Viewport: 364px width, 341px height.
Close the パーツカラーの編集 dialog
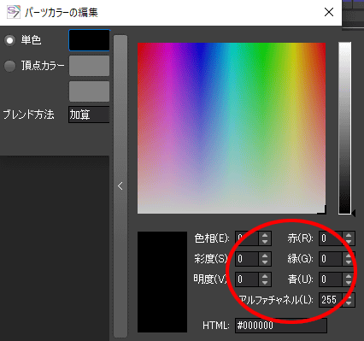click(329, 12)
